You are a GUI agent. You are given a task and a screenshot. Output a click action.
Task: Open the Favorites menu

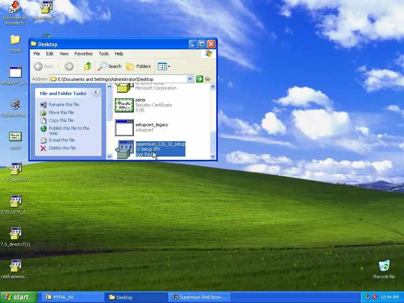[x=84, y=54]
